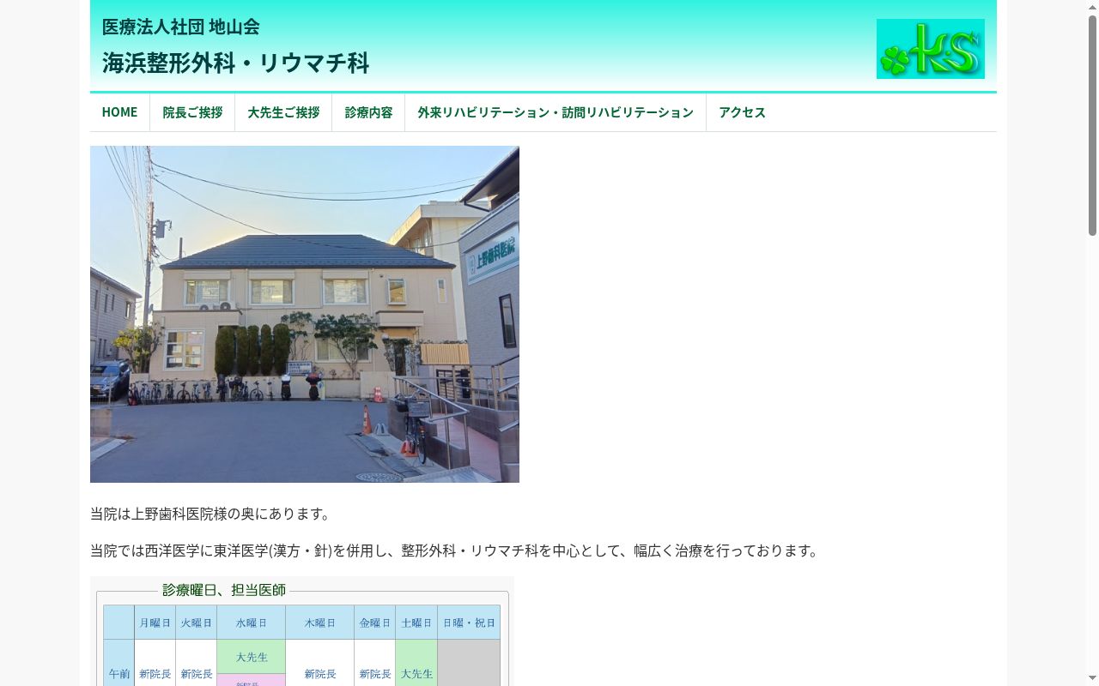Click 新院長 in the 金曜日 column
Viewport: 1099px width, 686px height.
[x=375, y=674]
